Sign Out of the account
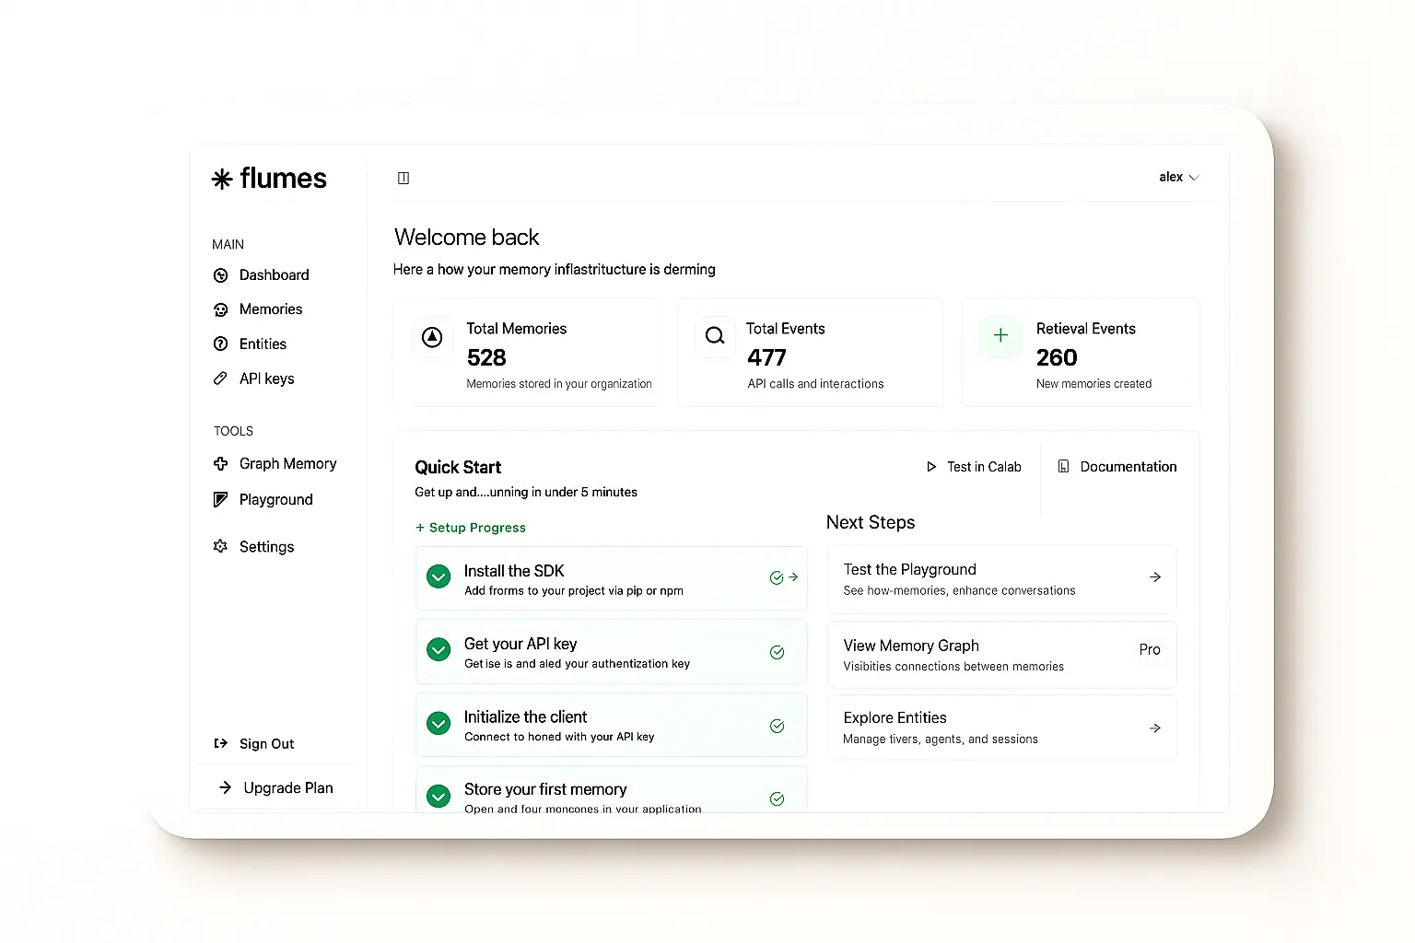 (x=266, y=743)
